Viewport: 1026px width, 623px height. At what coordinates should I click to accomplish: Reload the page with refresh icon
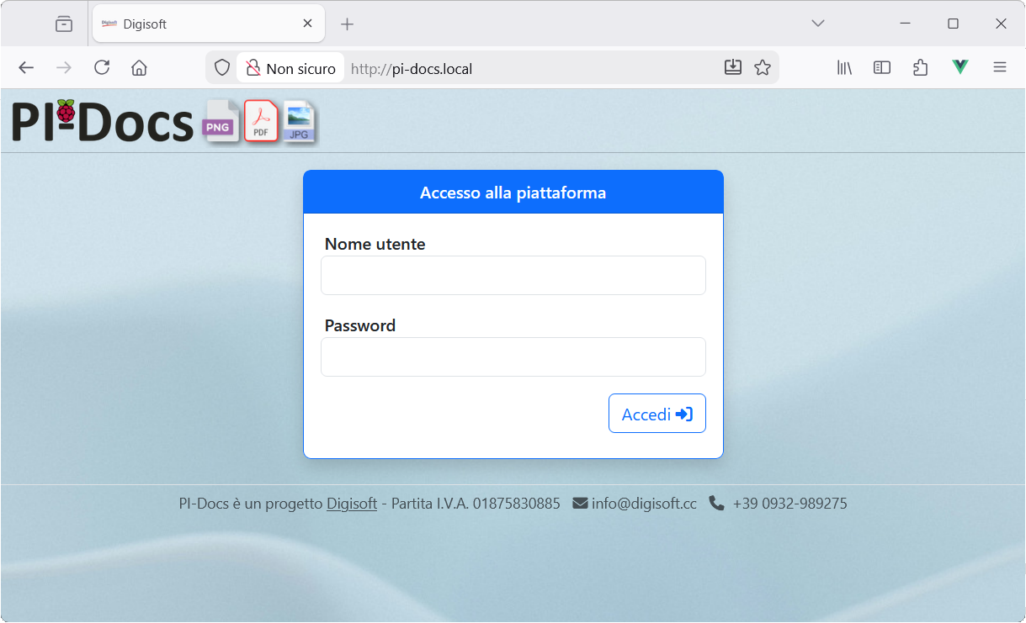[x=102, y=68]
